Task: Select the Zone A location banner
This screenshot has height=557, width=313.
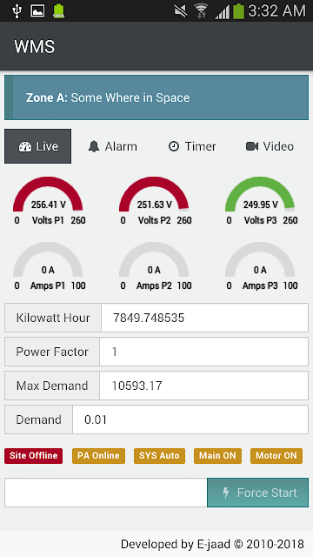Action: (156, 97)
